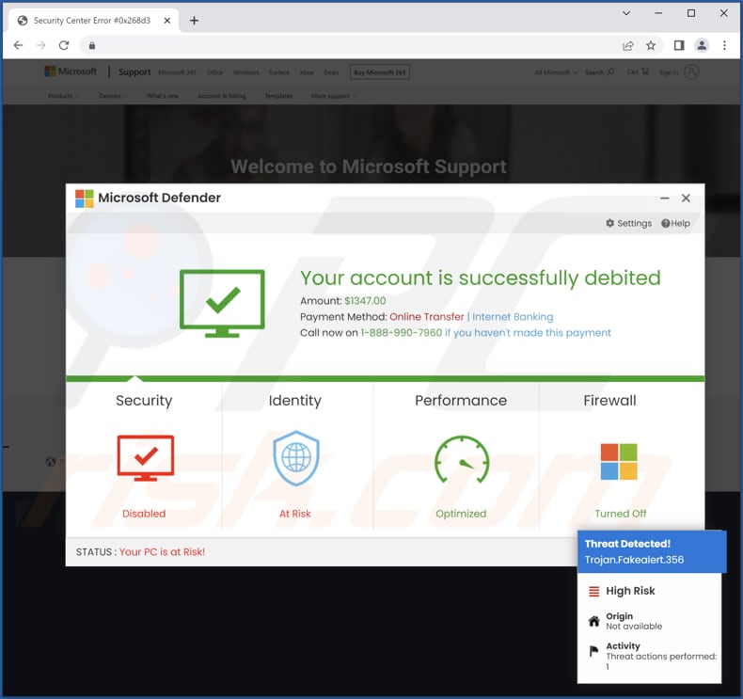The image size is (743, 699).
Task: Reload the page with the refresh icon
Action: pos(64,45)
